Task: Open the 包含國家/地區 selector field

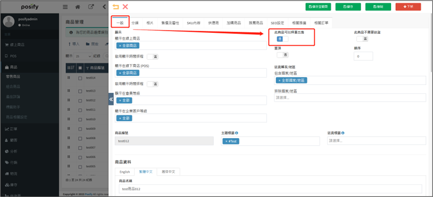Action: [x=350, y=80]
